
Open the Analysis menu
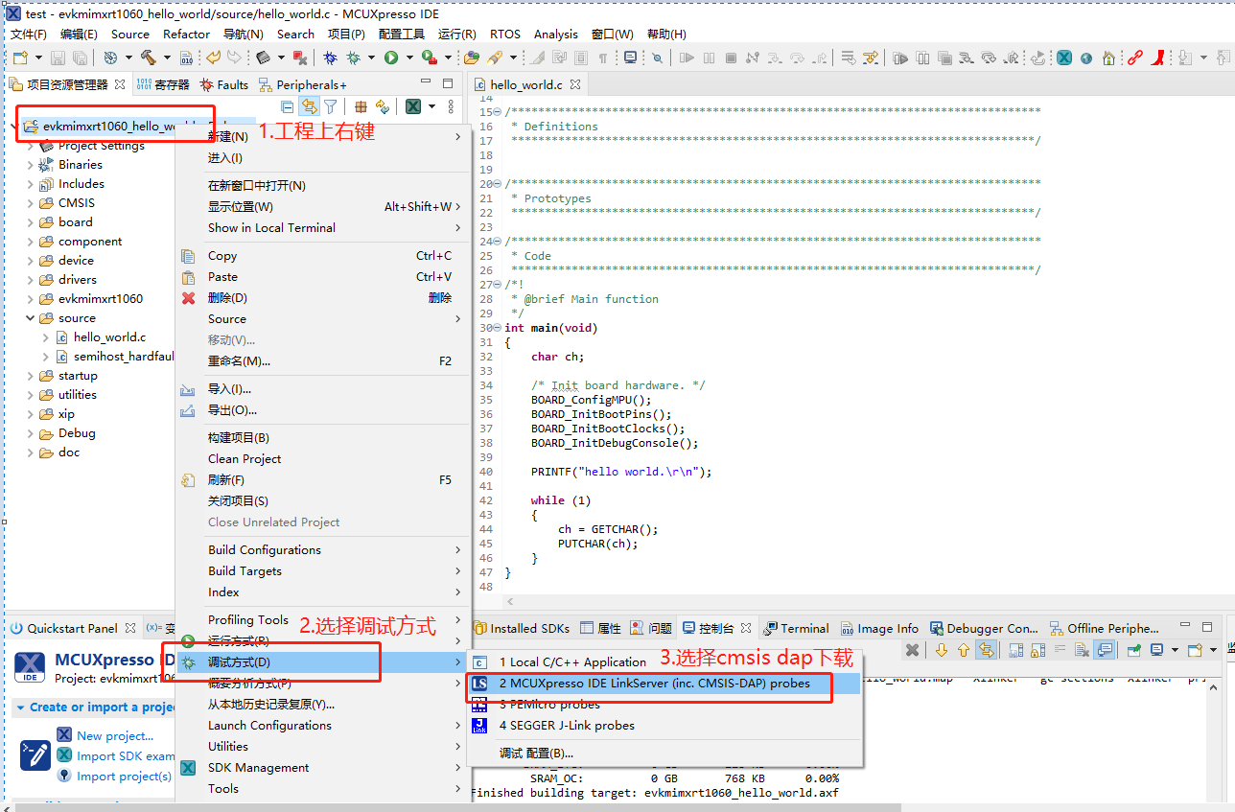pyautogui.click(x=556, y=34)
